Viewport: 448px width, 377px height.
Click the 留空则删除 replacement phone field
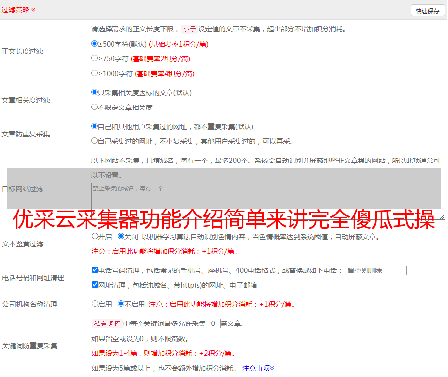coord(376,270)
